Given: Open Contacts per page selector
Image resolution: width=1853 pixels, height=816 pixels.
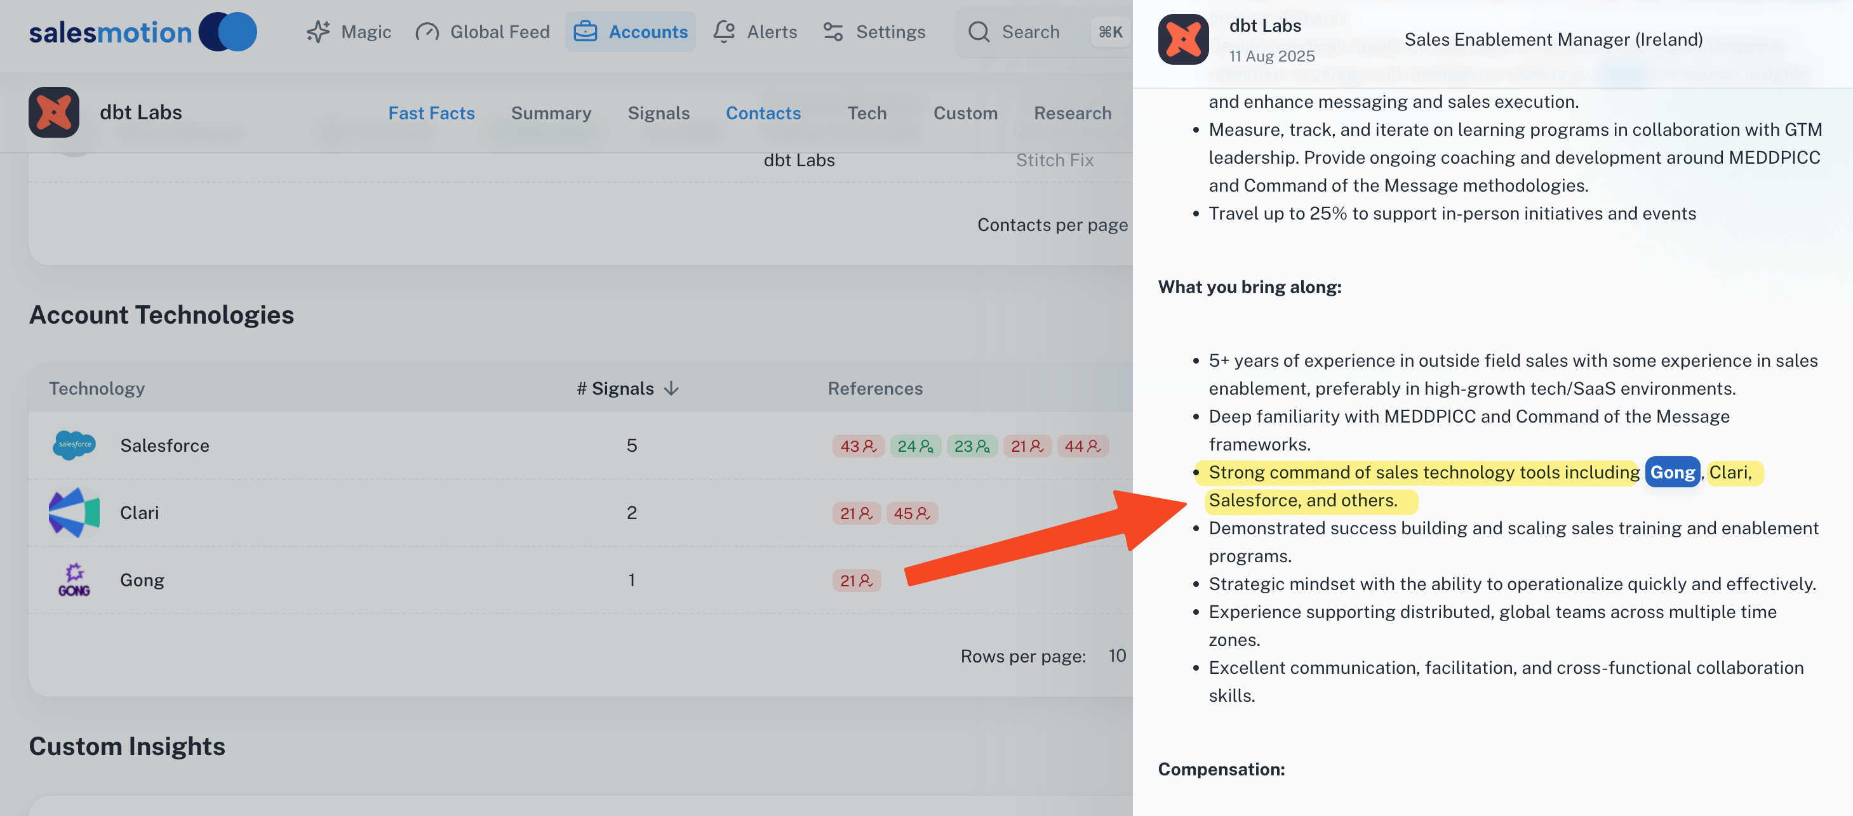Looking at the screenshot, I should [1052, 225].
